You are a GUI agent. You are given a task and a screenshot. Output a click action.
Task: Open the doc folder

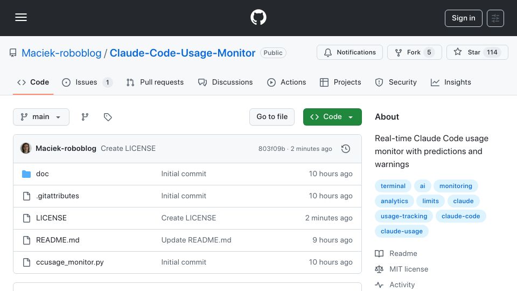(43, 174)
